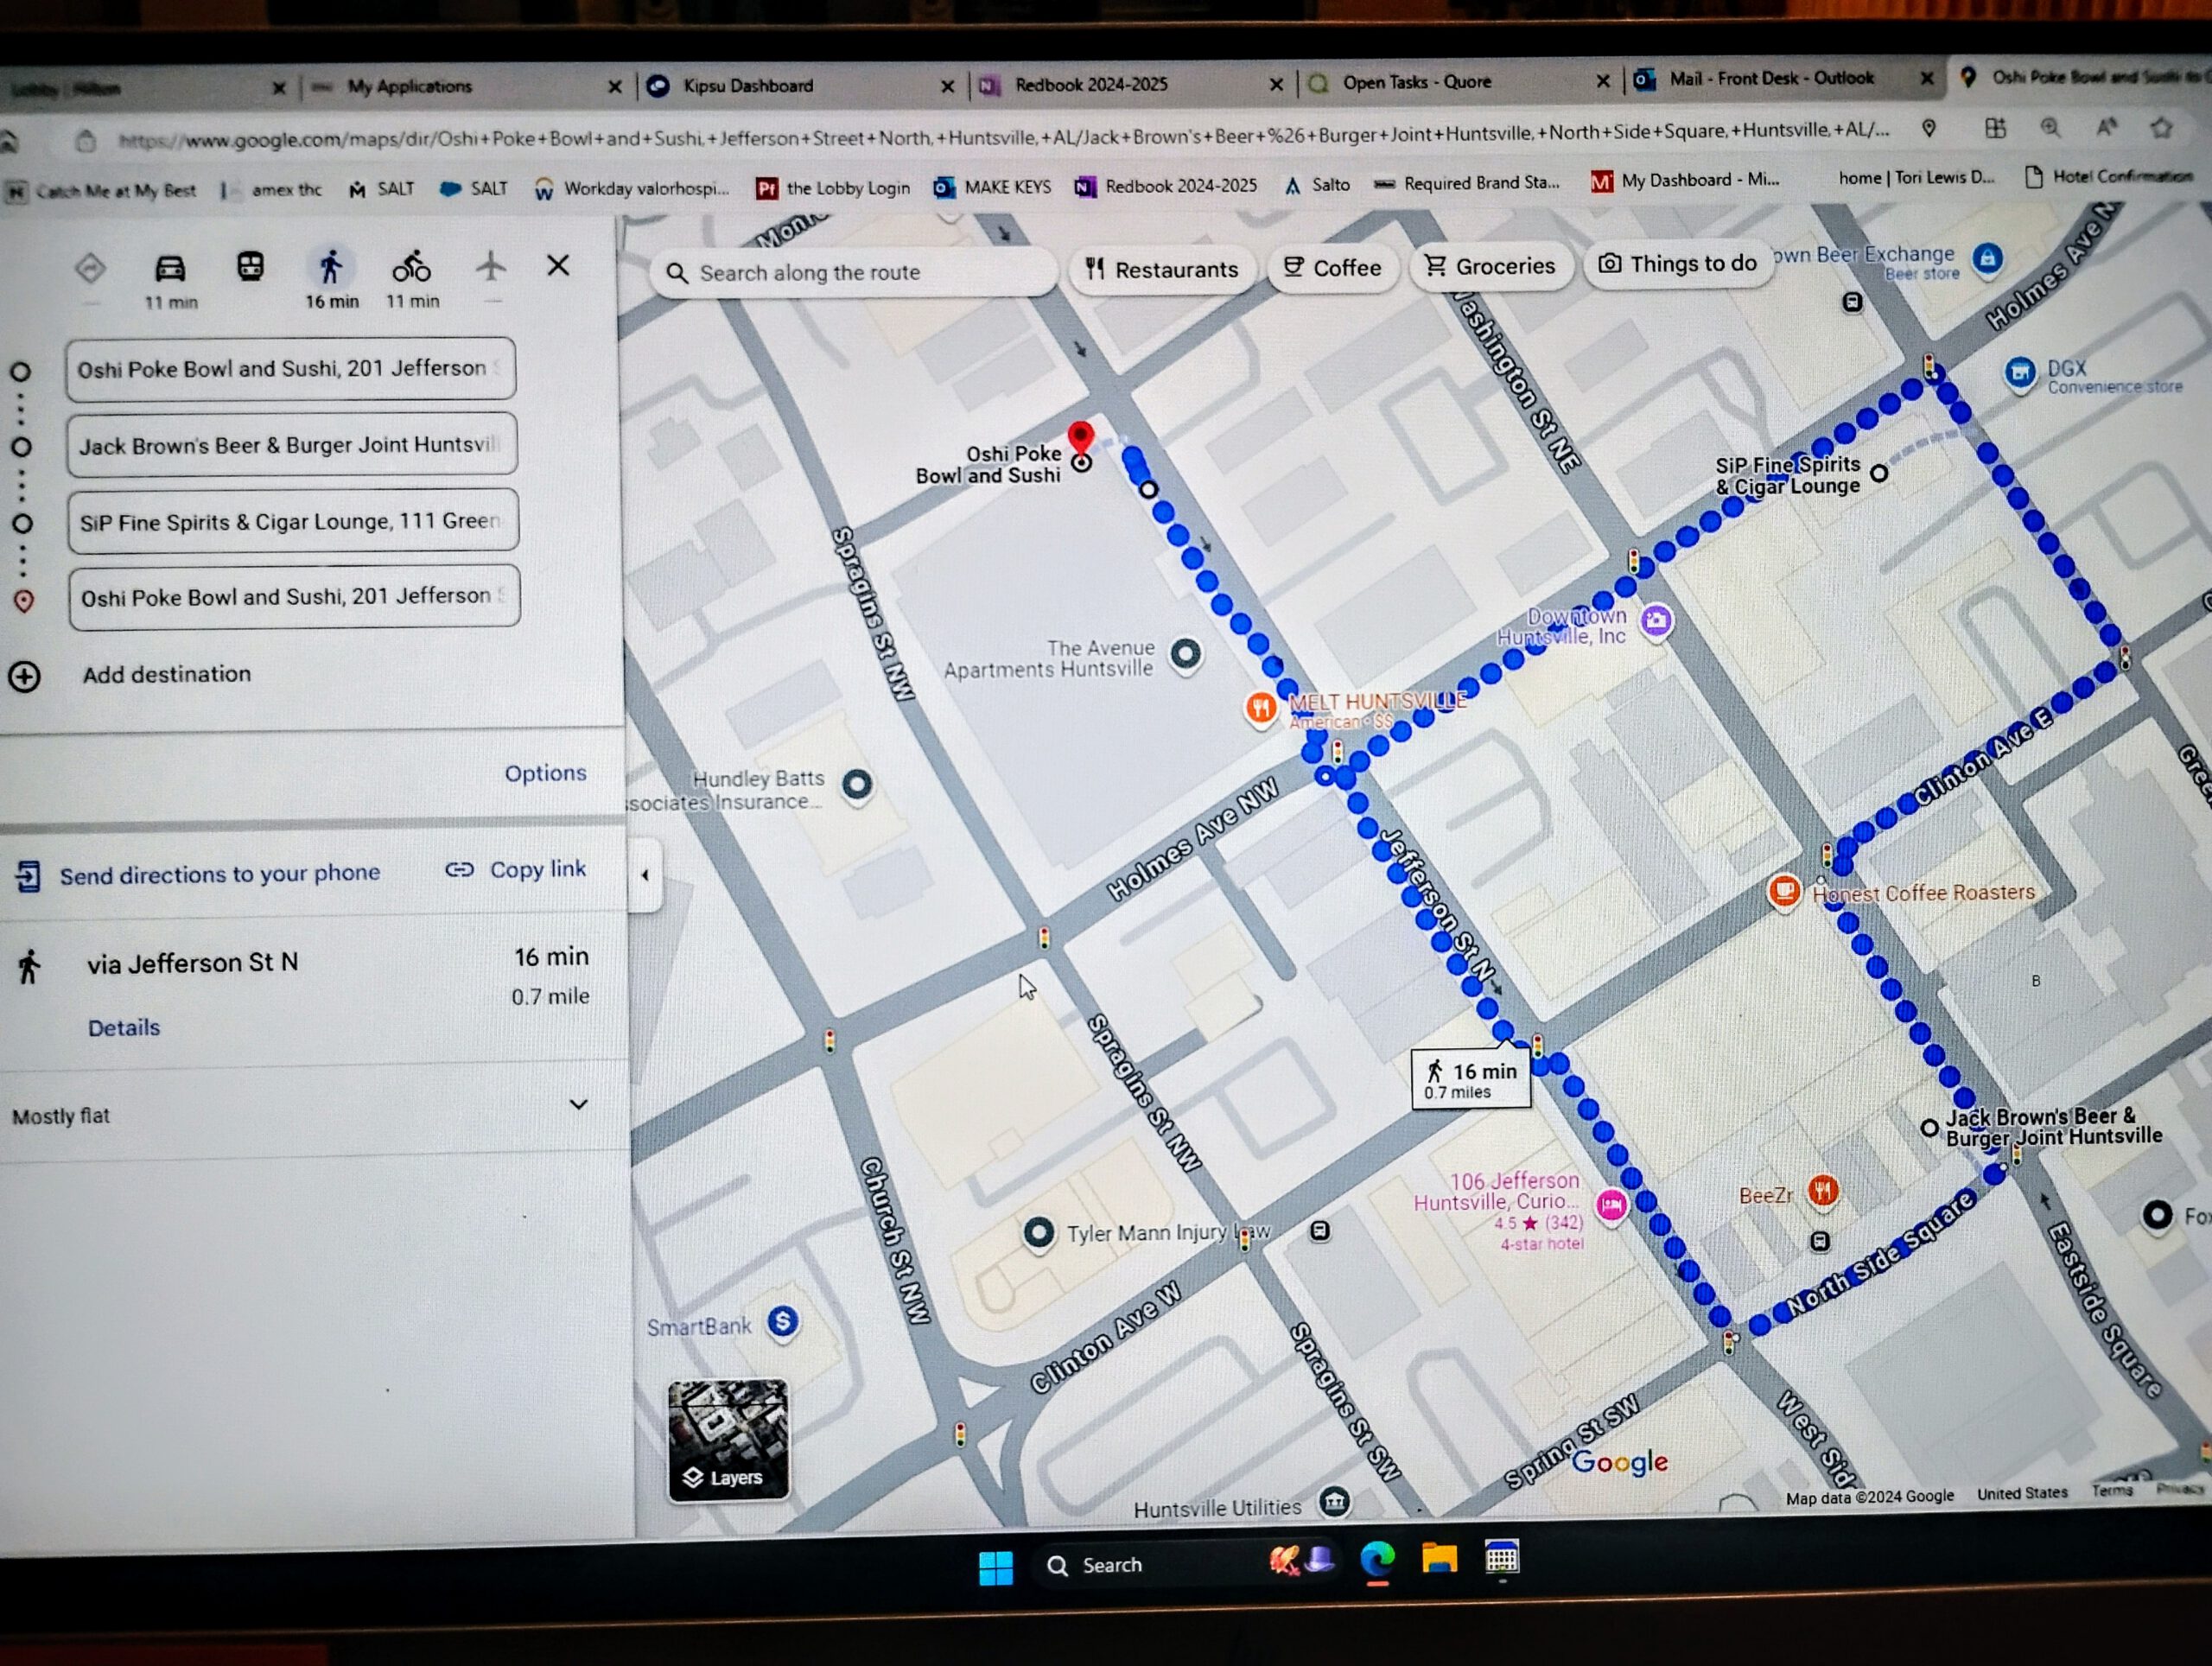This screenshot has width=2212, height=1666.
Task: Click the MELT HUNTSVILLE restaurant marker
Action: point(1261,708)
